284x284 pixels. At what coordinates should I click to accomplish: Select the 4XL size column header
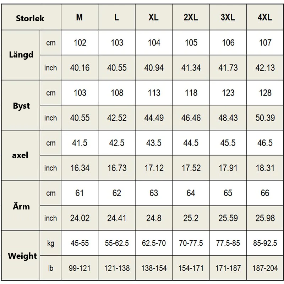click(x=265, y=17)
